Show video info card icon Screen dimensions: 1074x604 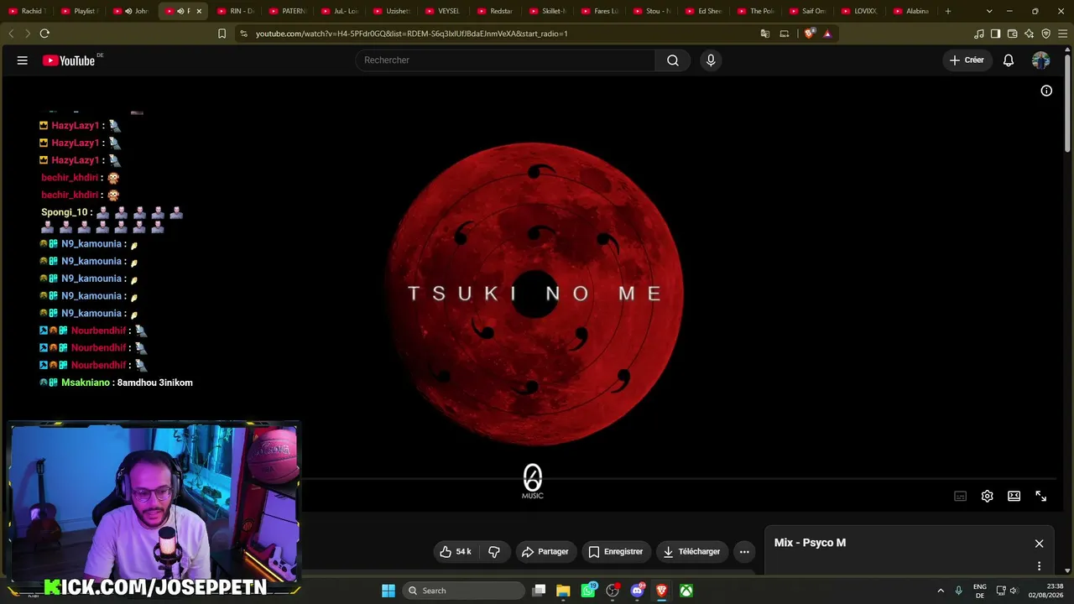[x=1046, y=91]
